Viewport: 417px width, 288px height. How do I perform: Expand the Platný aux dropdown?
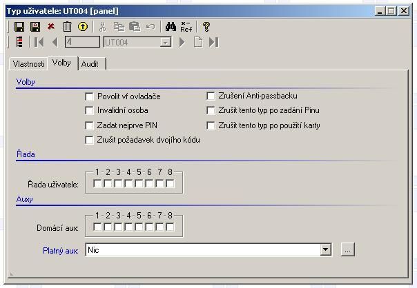click(x=326, y=250)
